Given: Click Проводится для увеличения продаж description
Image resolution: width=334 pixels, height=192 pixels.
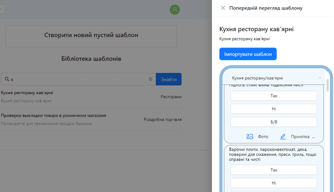Looking at the screenshot, I should tap(46, 123).
